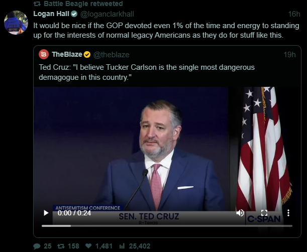Image resolution: width=307 pixels, height=252 pixels.
Task: Open the 16h timestamp of the tweet
Action: 294,14
